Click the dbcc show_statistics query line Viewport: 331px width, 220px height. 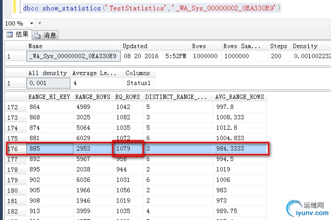pyautogui.click(x=152, y=8)
